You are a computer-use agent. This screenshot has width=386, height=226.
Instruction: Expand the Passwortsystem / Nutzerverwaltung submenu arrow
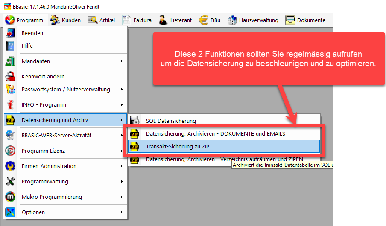coord(122,89)
